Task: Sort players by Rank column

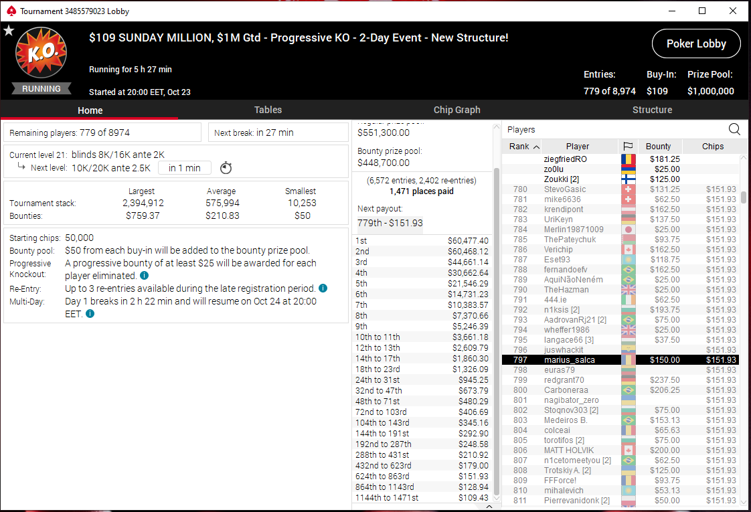Action: coord(524,147)
